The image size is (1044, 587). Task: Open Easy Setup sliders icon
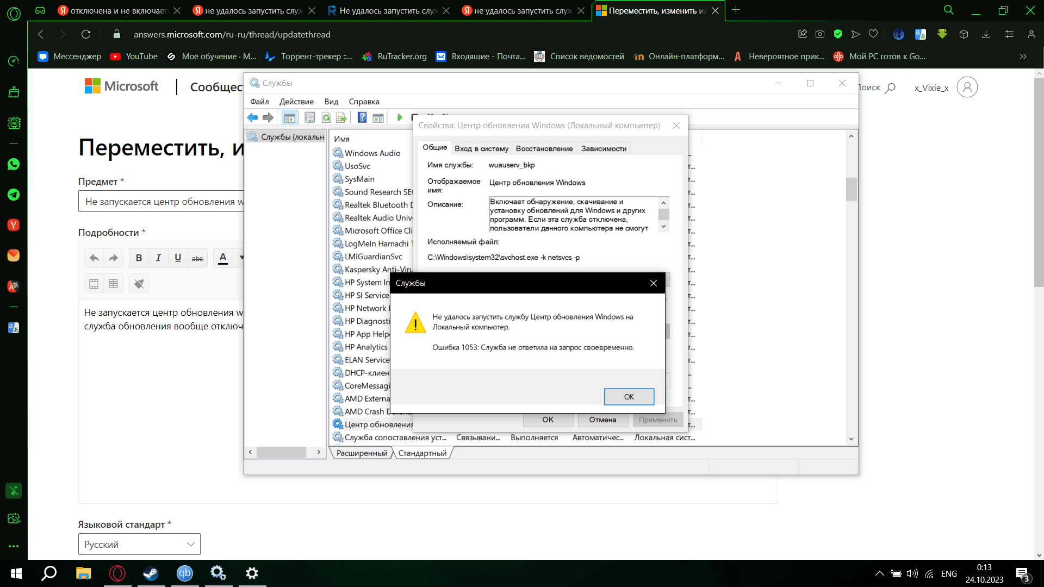coord(1009,34)
